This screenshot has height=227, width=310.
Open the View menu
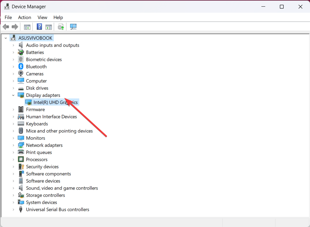pyautogui.click(x=42, y=17)
